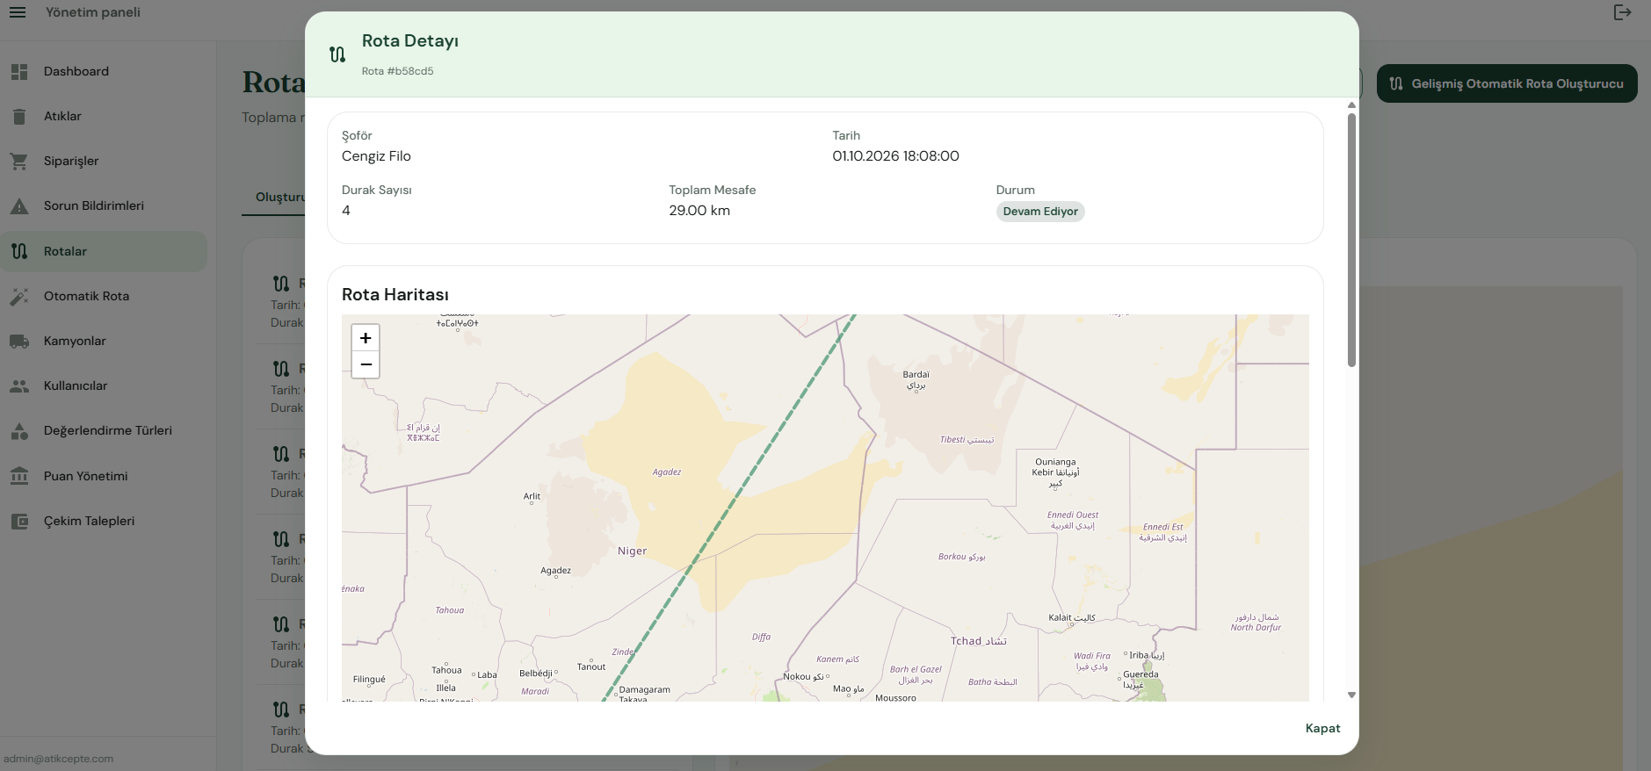The height and width of the screenshot is (771, 1651).
Task: Click the Rota Haritası heading
Action: [395, 295]
